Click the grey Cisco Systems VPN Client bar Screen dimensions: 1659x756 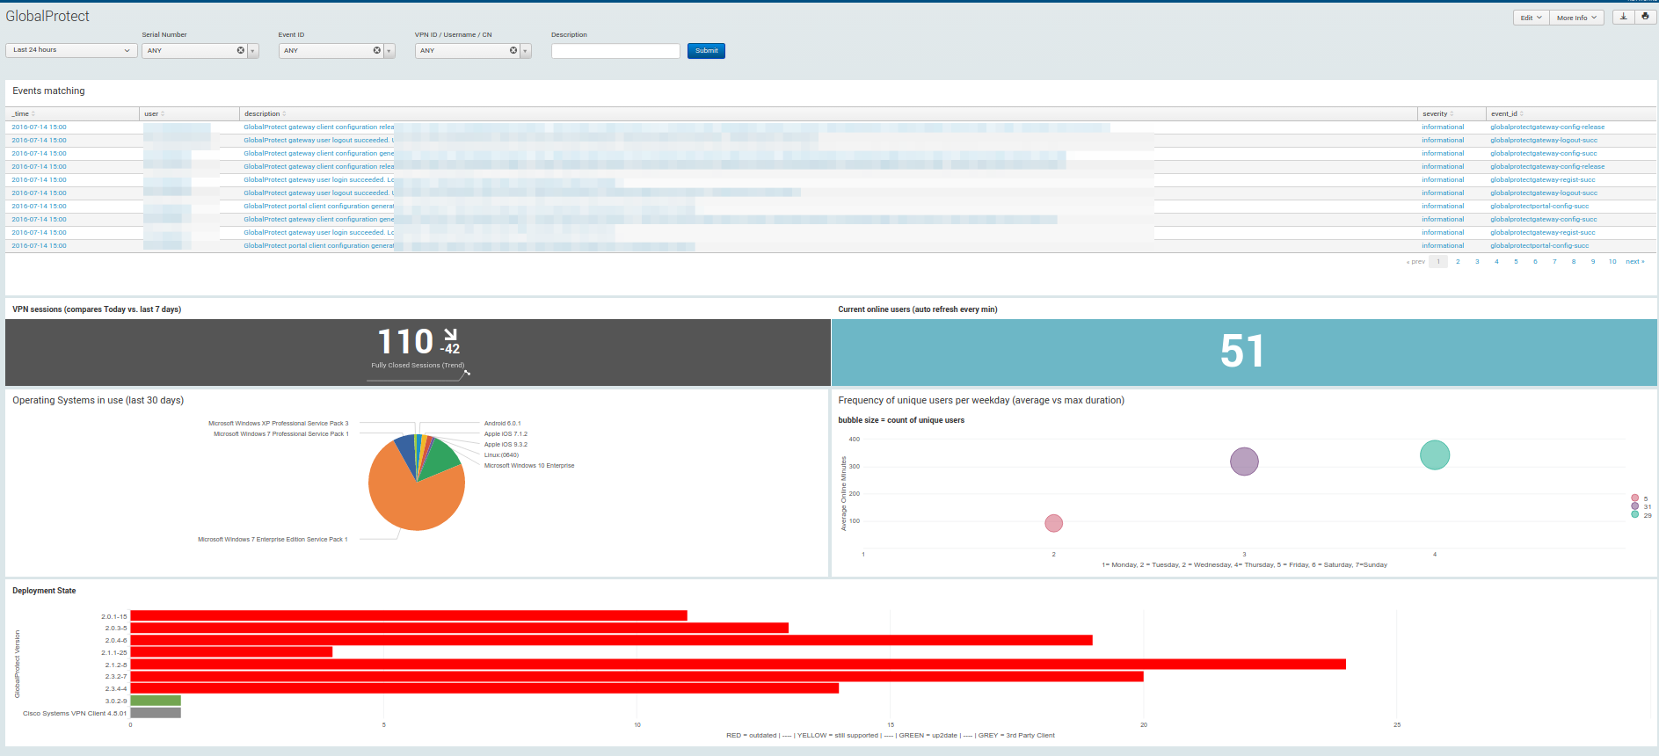[156, 713]
